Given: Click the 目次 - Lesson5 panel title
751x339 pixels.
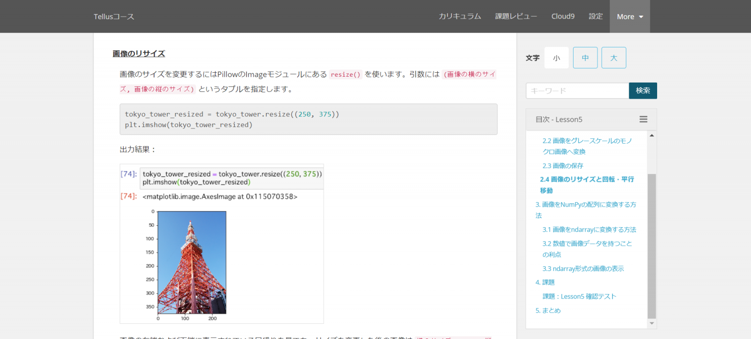Looking at the screenshot, I should tap(559, 119).
